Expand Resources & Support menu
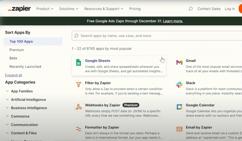The height and width of the screenshot is (141, 242). tap(104, 9)
